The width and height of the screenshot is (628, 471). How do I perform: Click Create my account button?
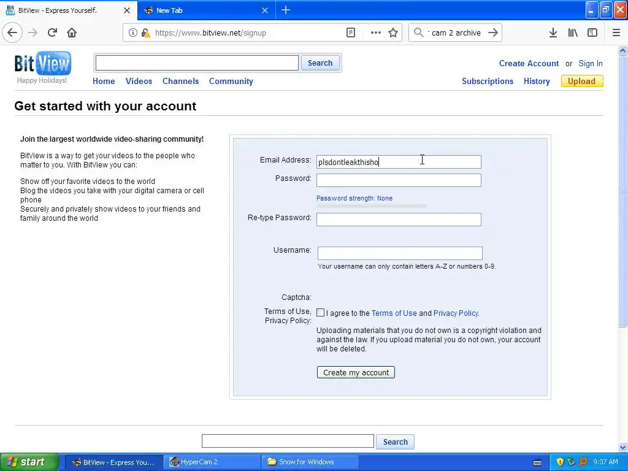(356, 372)
